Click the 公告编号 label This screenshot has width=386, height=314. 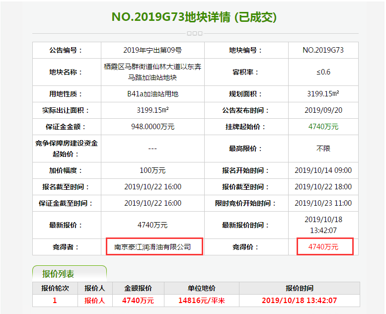[66, 50]
